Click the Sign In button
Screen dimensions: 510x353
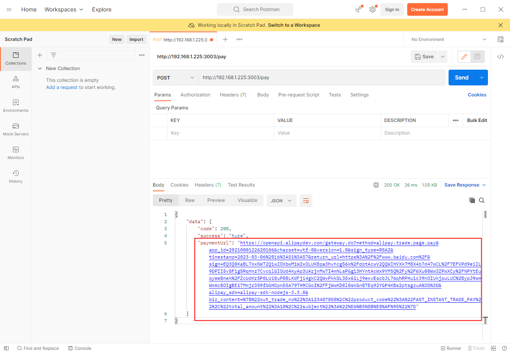click(392, 9)
